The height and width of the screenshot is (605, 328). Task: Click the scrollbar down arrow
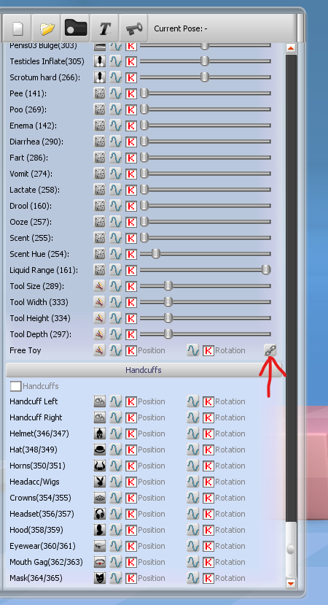pyautogui.click(x=291, y=583)
